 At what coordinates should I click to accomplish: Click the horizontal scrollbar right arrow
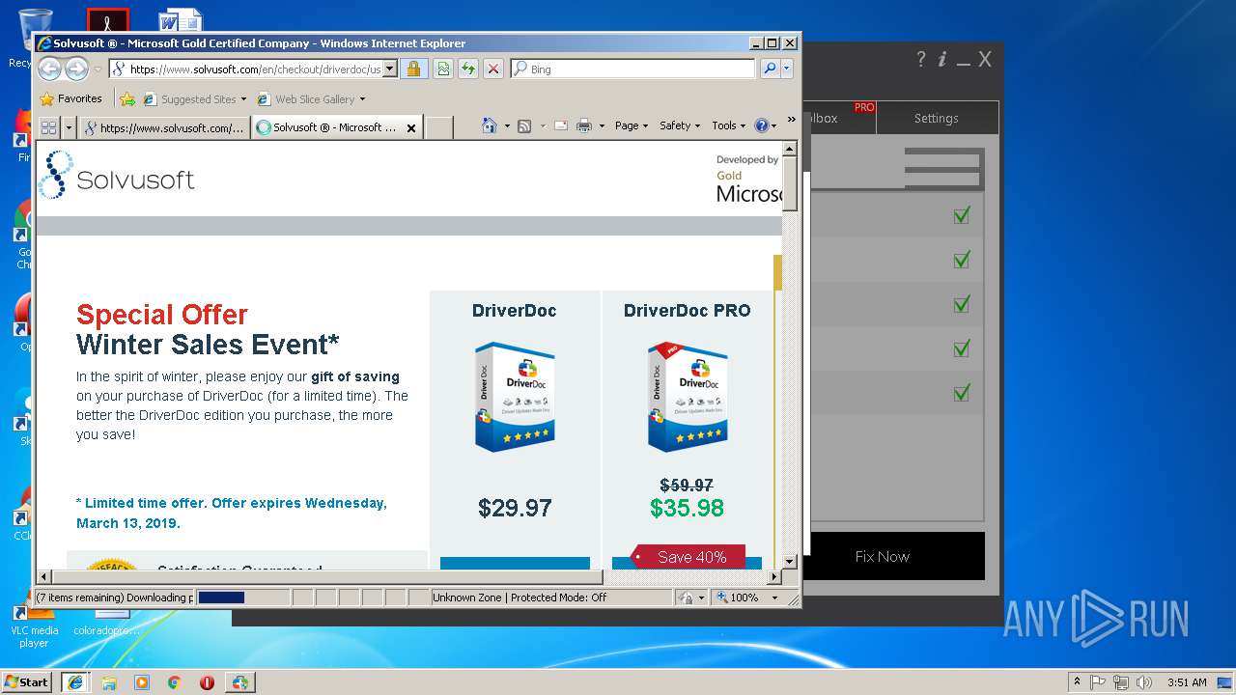(773, 576)
